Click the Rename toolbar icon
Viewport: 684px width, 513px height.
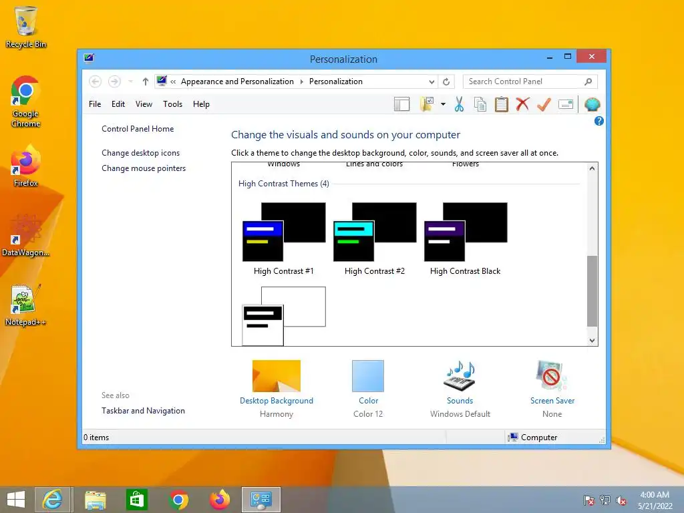[x=565, y=104]
